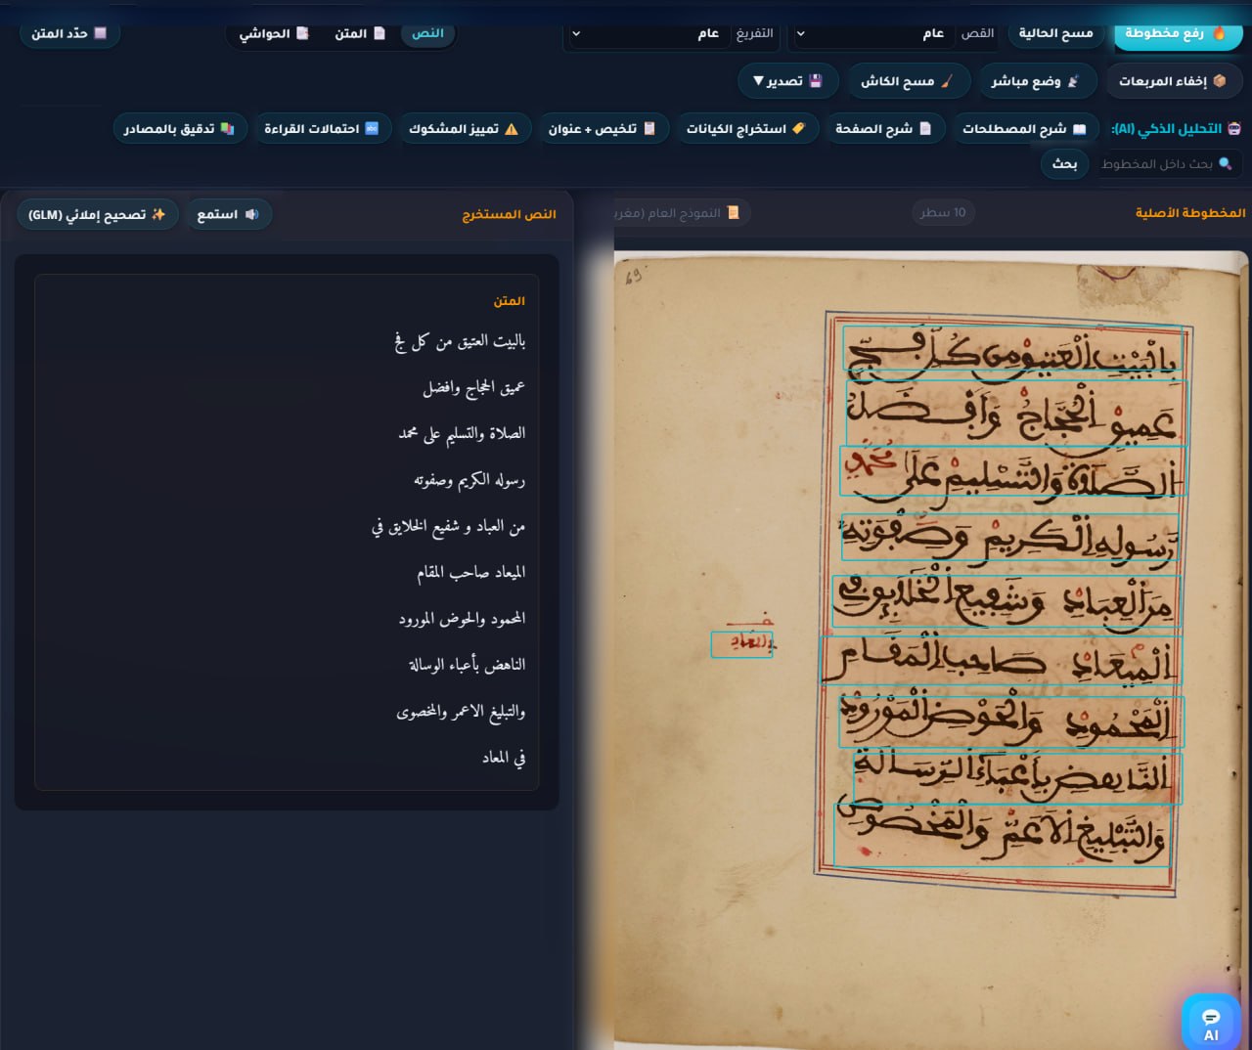1252x1050 pixels.
Task: Switch to the المتن tab
Action: [x=360, y=33]
